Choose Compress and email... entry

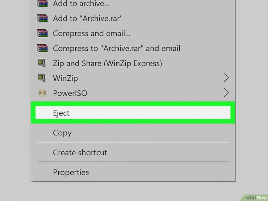click(x=133, y=33)
